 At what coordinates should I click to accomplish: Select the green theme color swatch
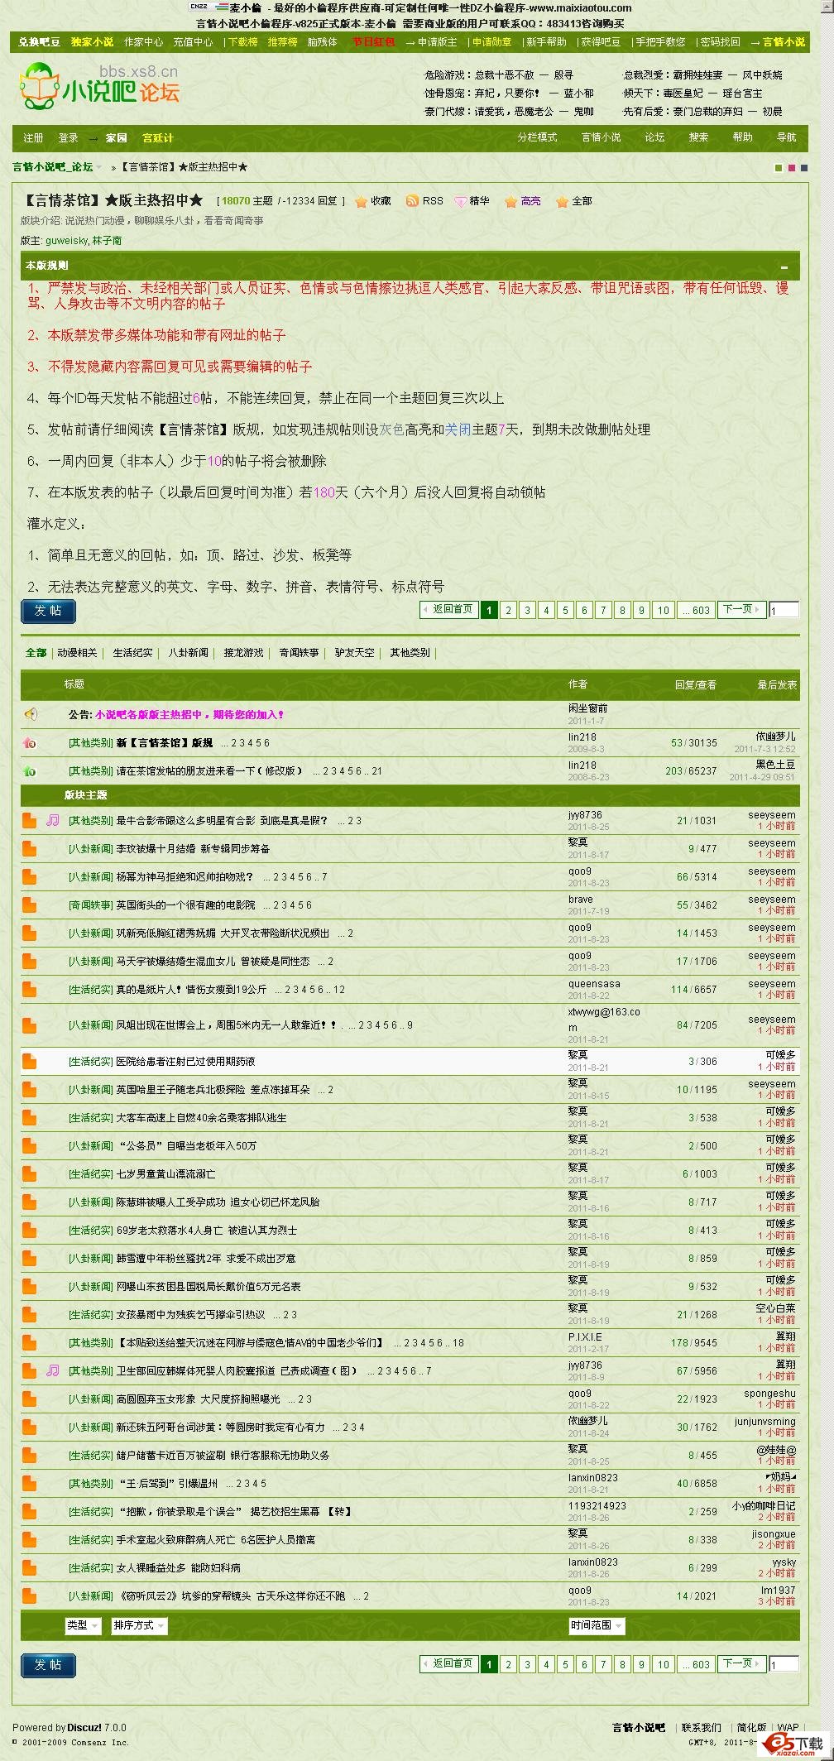[x=779, y=168]
